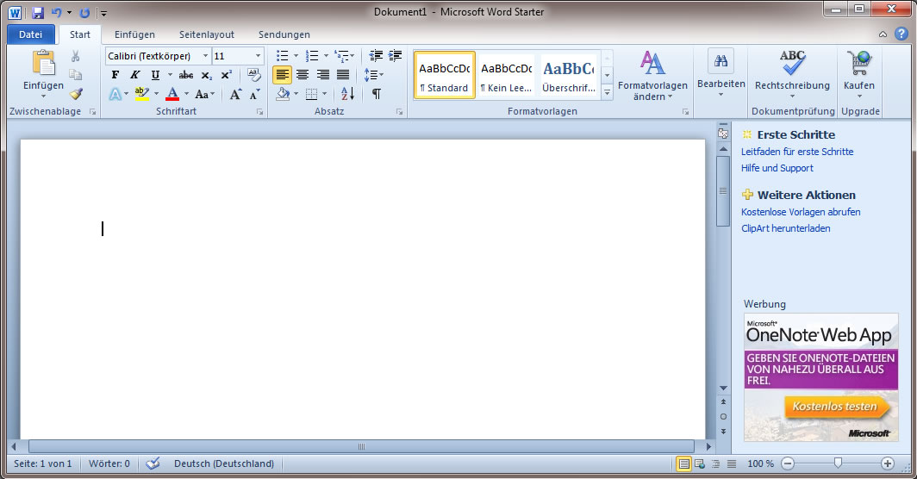The height and width of the screenshot is (479, 917).
Task: Increase font size with large A icon
Action: point(235,94)
